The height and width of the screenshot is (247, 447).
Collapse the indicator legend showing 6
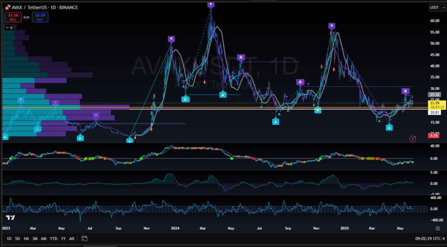click(x=9, y=27)
